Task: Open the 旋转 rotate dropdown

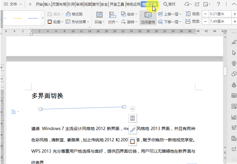Action: point(129,22)
